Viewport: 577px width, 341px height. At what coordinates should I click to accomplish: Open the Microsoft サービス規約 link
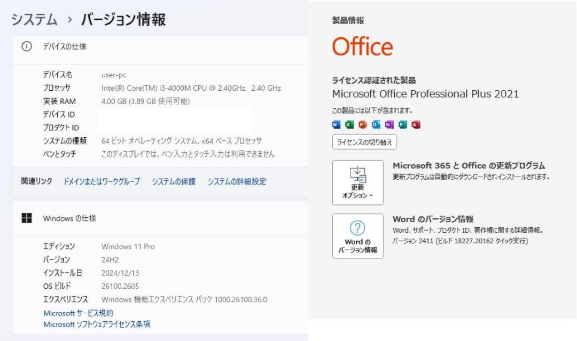(x=79, y=313)
